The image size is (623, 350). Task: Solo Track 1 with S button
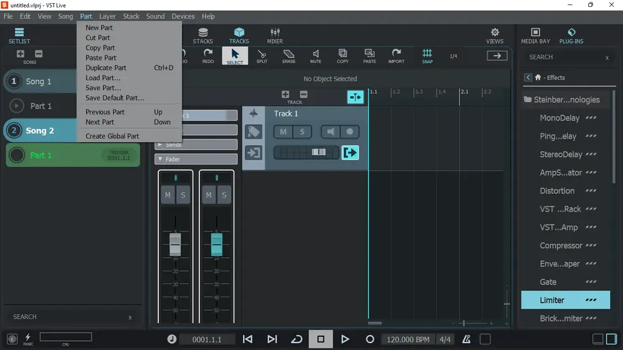pos(302,132)
